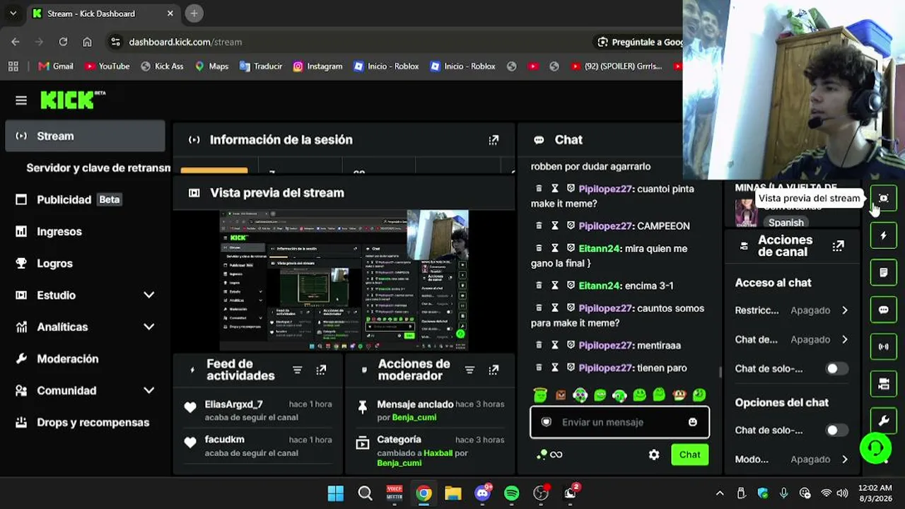The image size is (905, 509).
Task: Enable 'Chat de solo-' switch under Opciones del chat
Action: tap(836, 430)
